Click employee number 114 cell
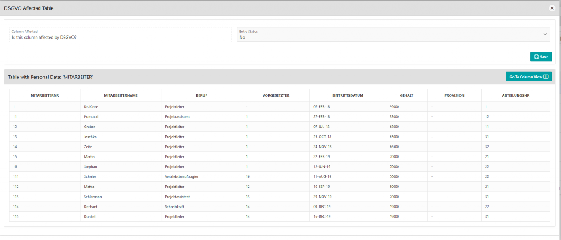 [45, 207]
